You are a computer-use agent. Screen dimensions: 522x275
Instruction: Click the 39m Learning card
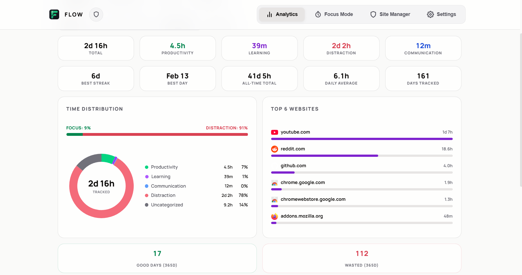pyautogui.click(x=260, y=48)
